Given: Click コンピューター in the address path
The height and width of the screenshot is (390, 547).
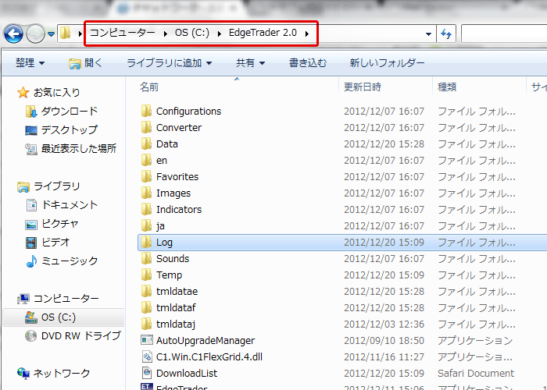Looking at the screenshot, I should pos(123,33).
